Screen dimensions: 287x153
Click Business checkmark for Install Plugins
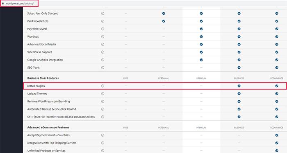coord(239,86)
